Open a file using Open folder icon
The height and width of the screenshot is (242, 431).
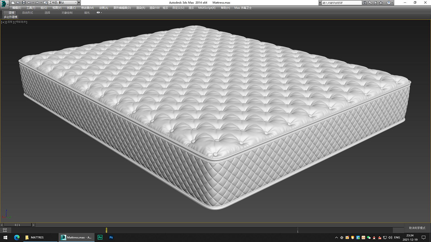tap(18, 3)
